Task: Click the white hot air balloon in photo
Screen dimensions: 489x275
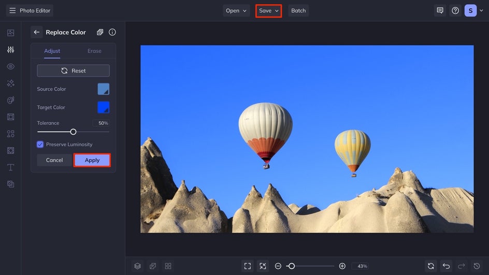Action: [x=266, y=135]
